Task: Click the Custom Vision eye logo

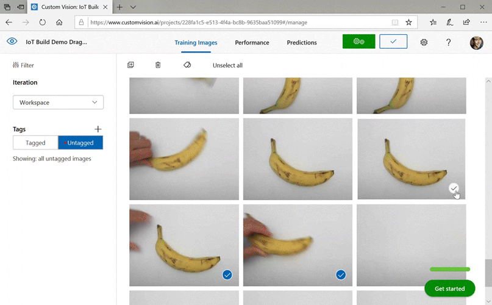Action: coord(12,41)
